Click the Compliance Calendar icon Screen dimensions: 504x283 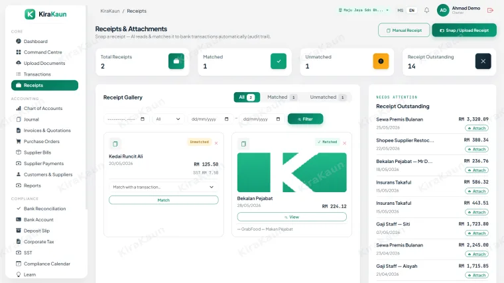click(x=19, y=264)
